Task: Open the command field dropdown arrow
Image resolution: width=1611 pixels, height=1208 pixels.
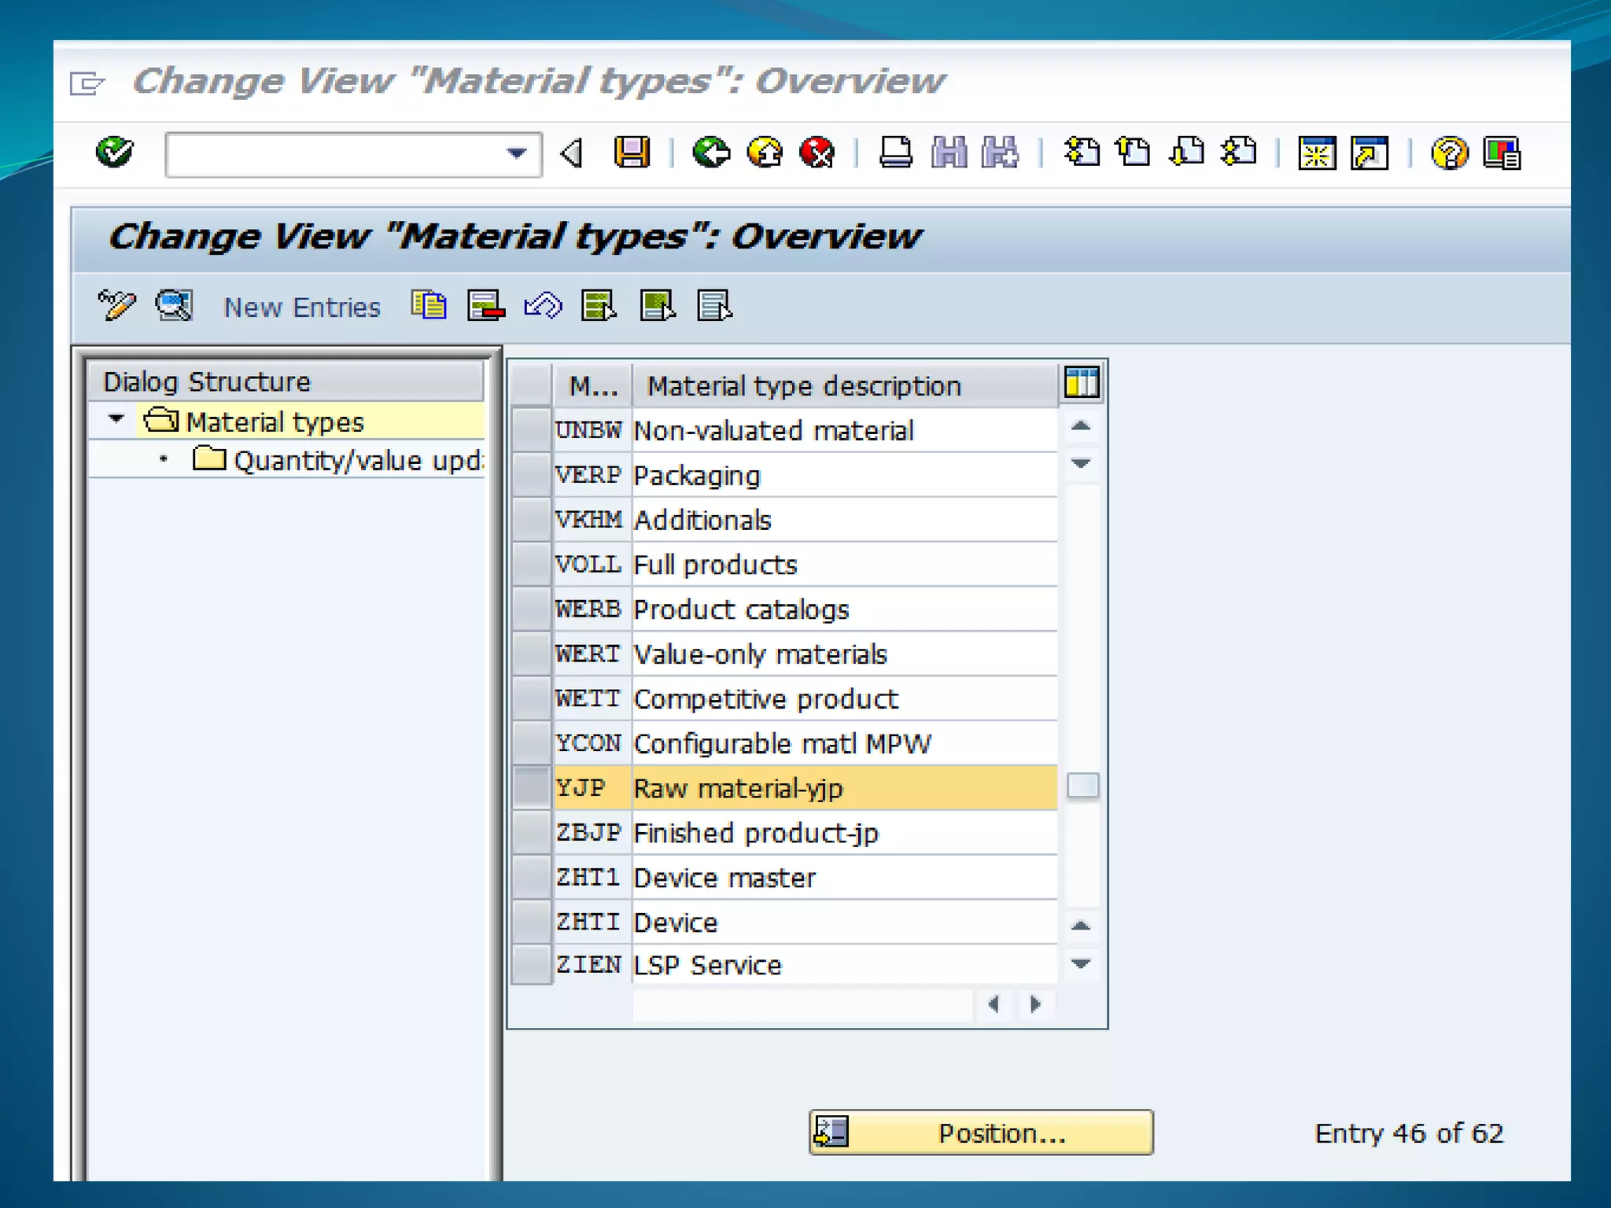Action: coord(517,153)
